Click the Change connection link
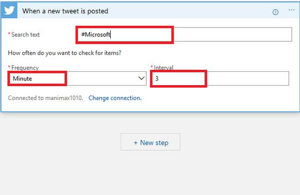 [115, 98]
